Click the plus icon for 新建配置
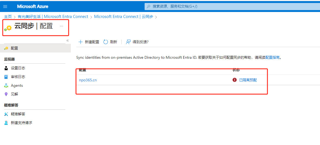This screenshot has width=320, height=145. coord(80,42)
